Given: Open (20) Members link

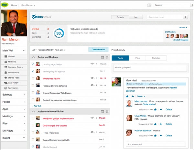Looking at the screenshot, I should tap(170, 32).
